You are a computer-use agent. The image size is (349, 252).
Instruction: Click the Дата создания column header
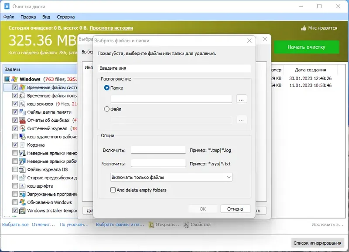(x=310, y=70)
